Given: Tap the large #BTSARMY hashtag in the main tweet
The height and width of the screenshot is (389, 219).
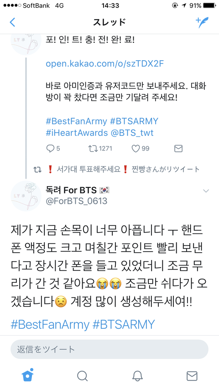Looking at the screenshot, I should tap(124, 324).
